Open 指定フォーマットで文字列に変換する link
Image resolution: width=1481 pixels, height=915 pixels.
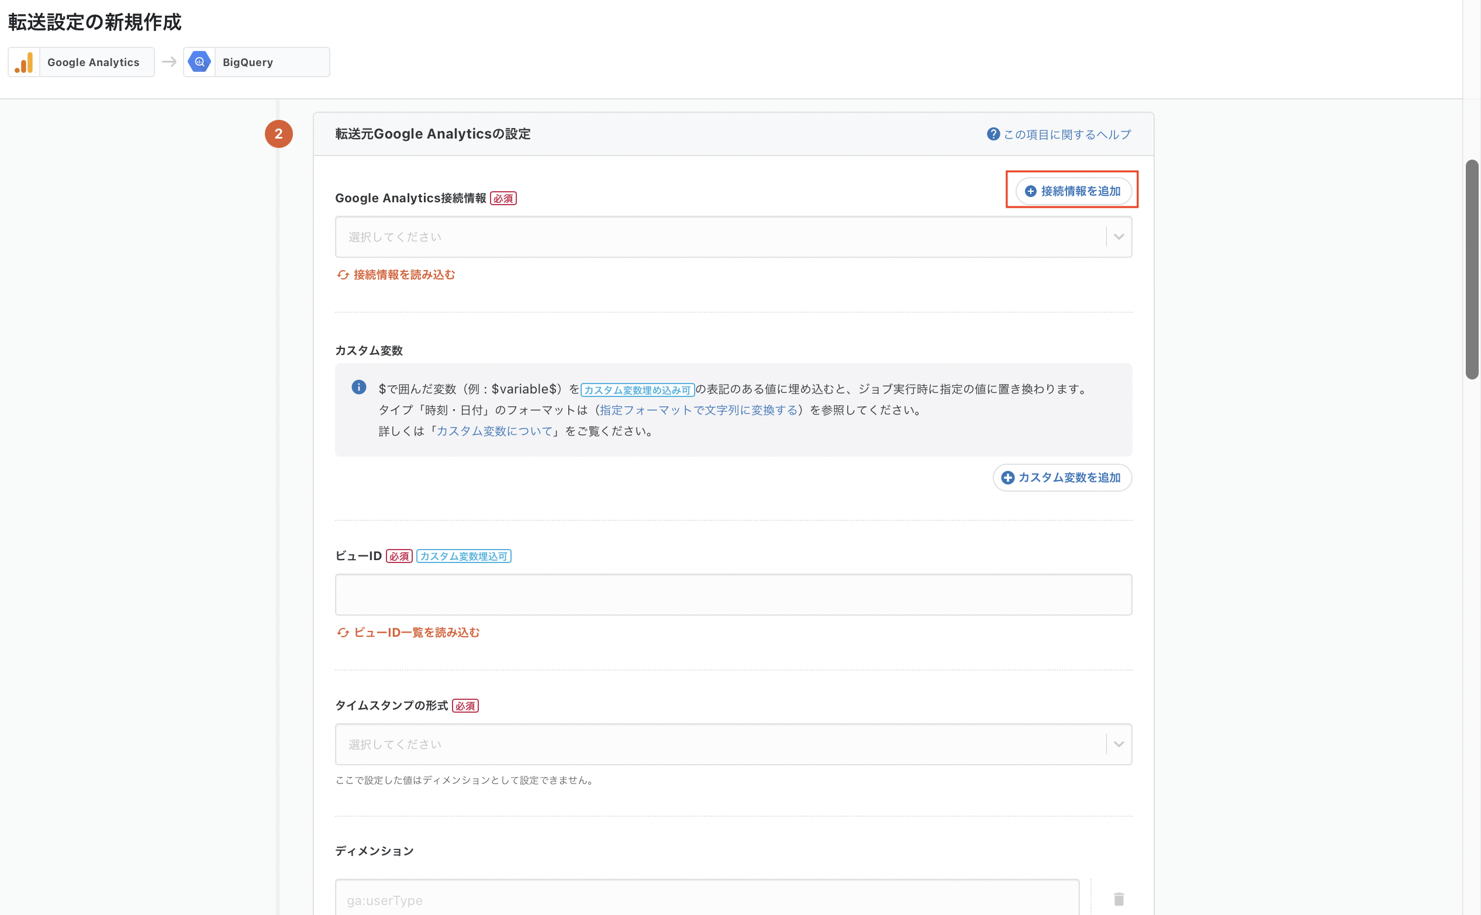tap(698, 410)
